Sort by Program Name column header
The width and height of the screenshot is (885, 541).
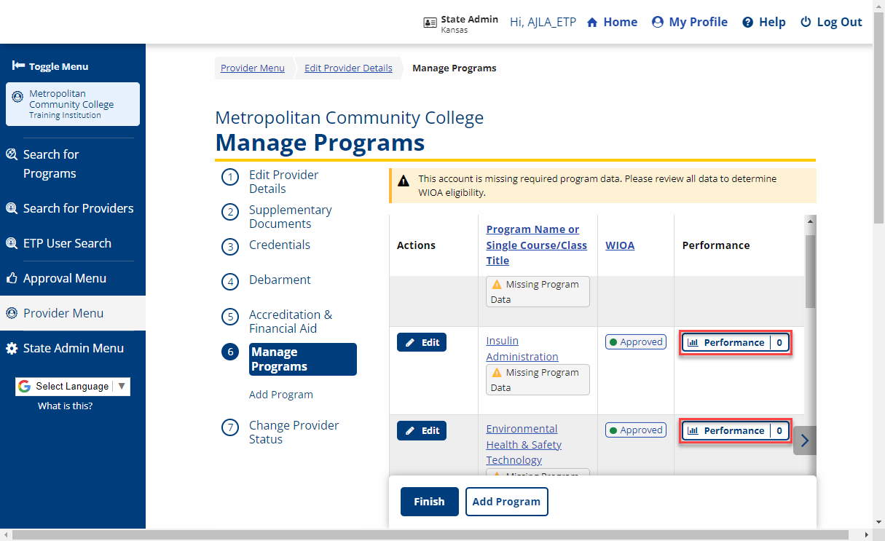coord(536,245)
